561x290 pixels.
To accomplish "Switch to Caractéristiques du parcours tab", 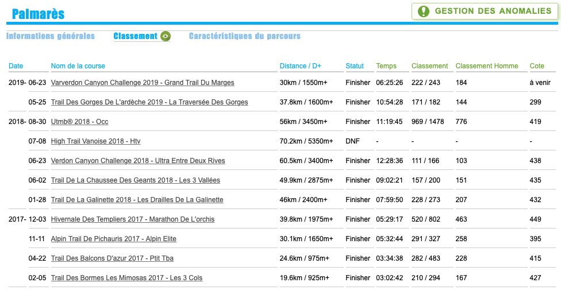I will [244, 36].
